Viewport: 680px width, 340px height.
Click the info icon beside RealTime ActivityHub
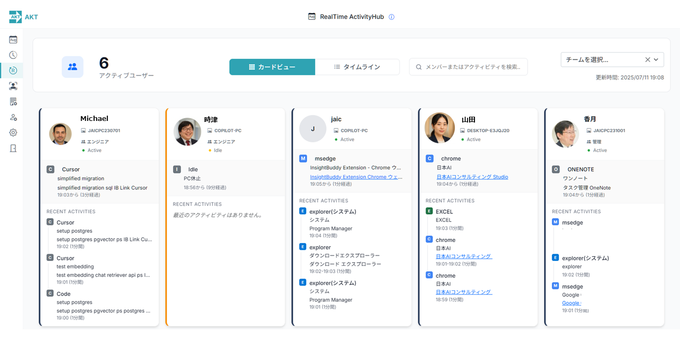point(392,16)
